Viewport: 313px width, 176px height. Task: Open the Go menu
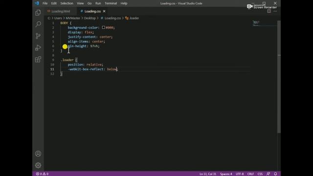89,3
